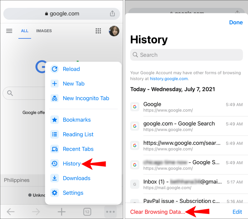Tap the Bookmarks star icon

(x=55, y=120)
